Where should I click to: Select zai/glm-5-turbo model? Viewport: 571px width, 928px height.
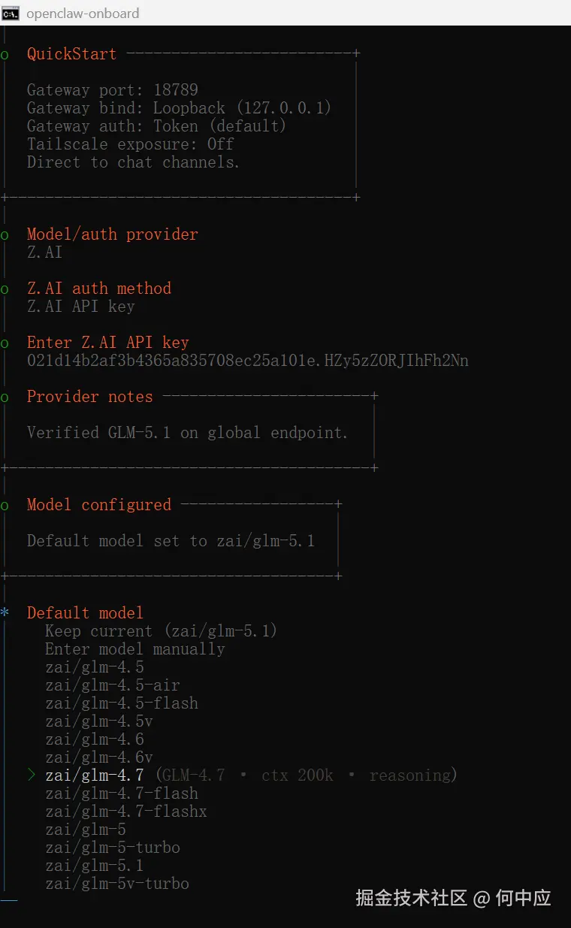point(112,848)
